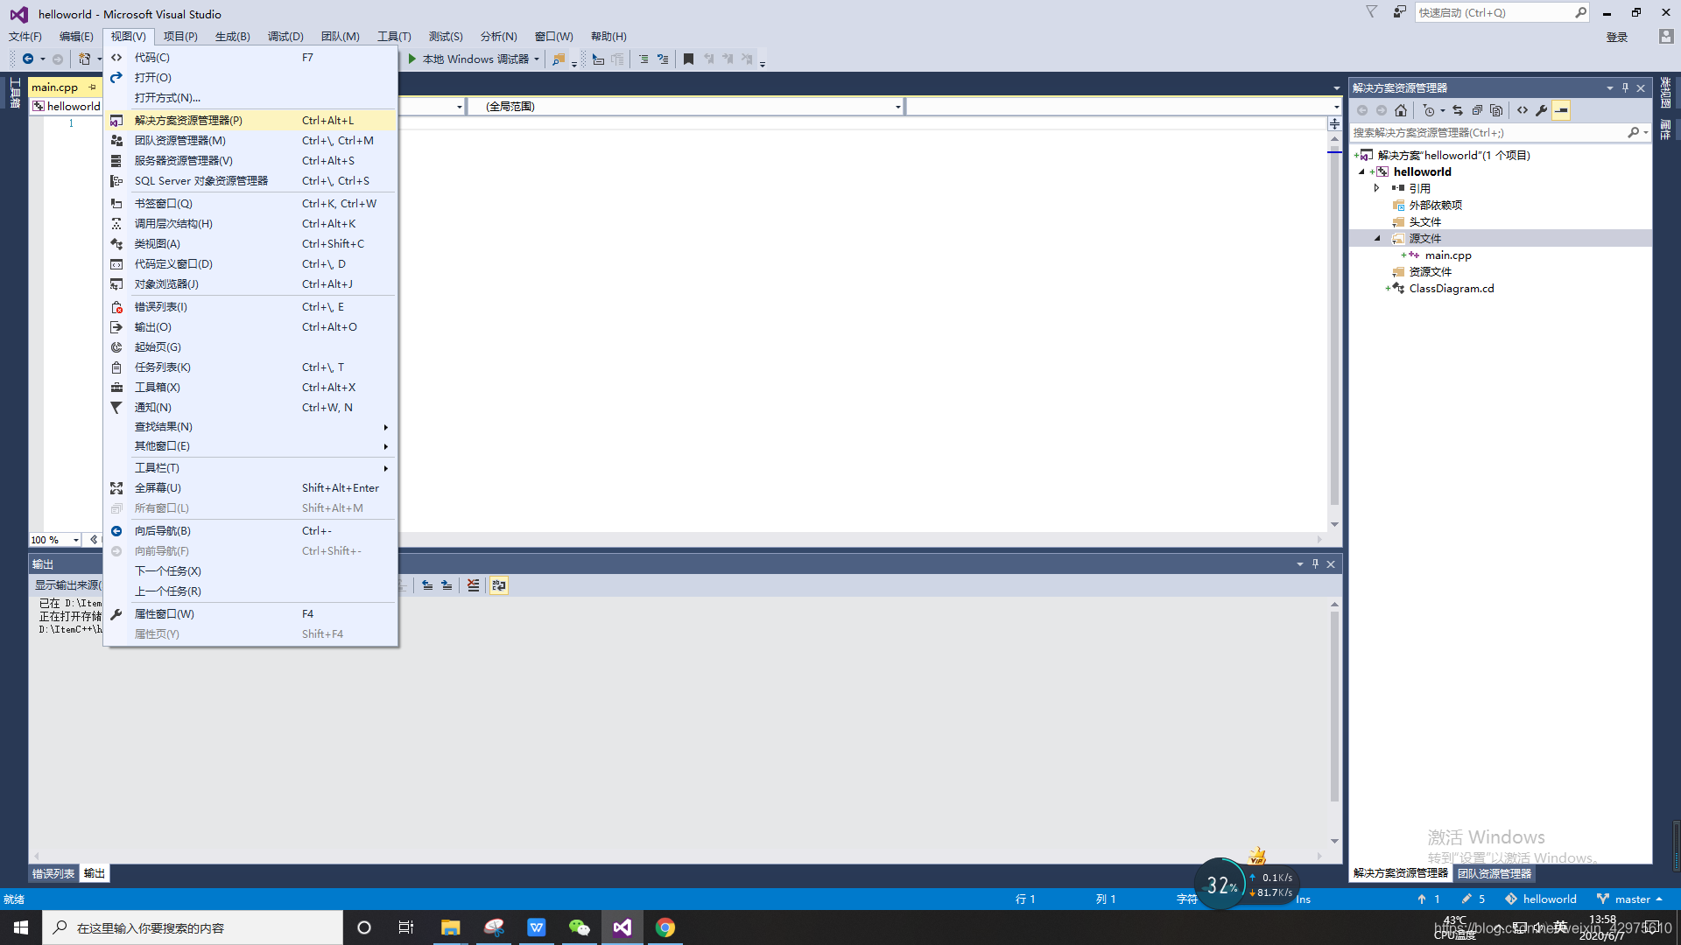
Task: Pin the Output panel with pushpin icon
Action: coord(1315,563)
